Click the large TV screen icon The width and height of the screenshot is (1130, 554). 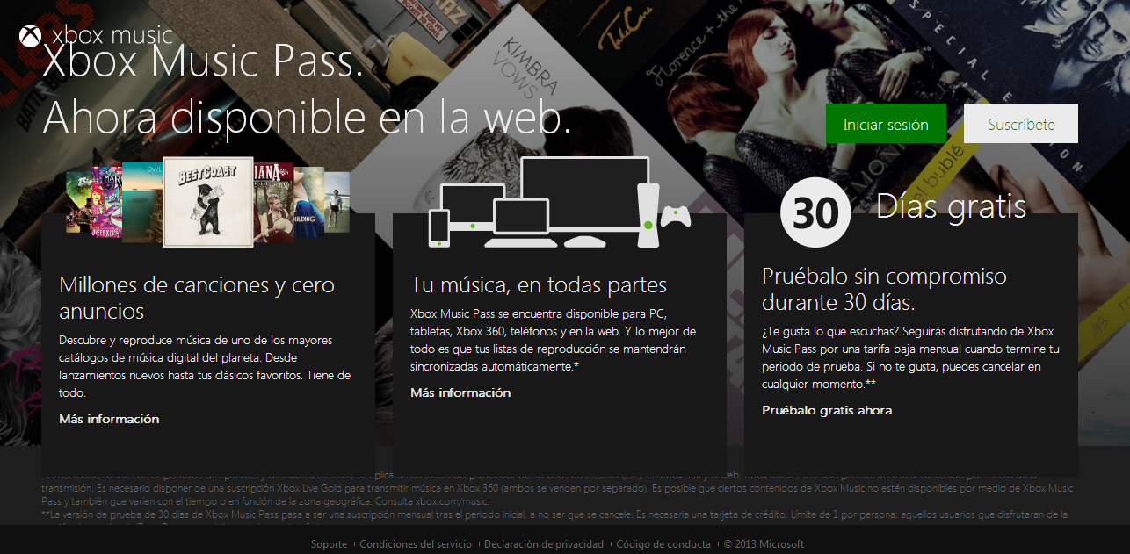584,195
